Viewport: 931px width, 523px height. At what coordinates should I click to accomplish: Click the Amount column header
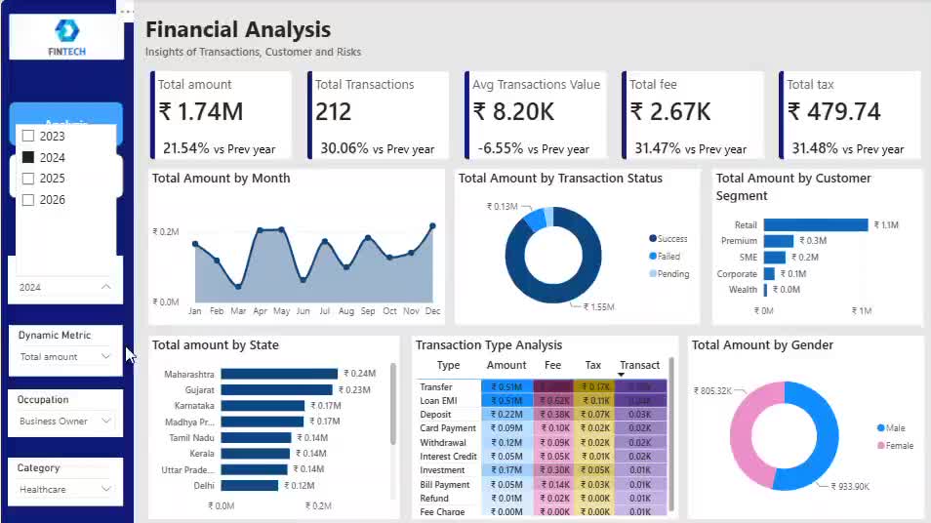coord(506,365)
